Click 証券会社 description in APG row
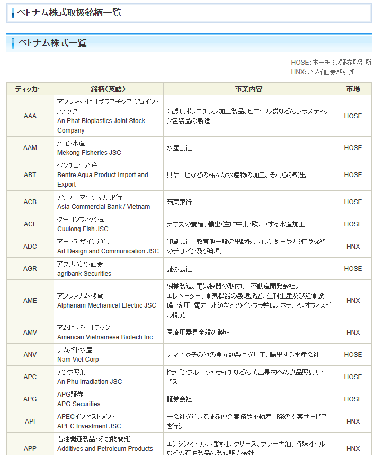This screenshot has width=383, height=455. (179, 399)
